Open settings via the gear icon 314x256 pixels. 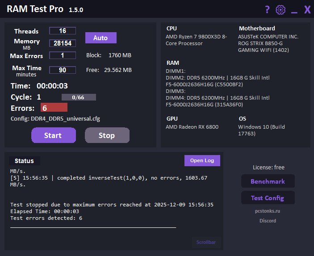pos(281,10)
